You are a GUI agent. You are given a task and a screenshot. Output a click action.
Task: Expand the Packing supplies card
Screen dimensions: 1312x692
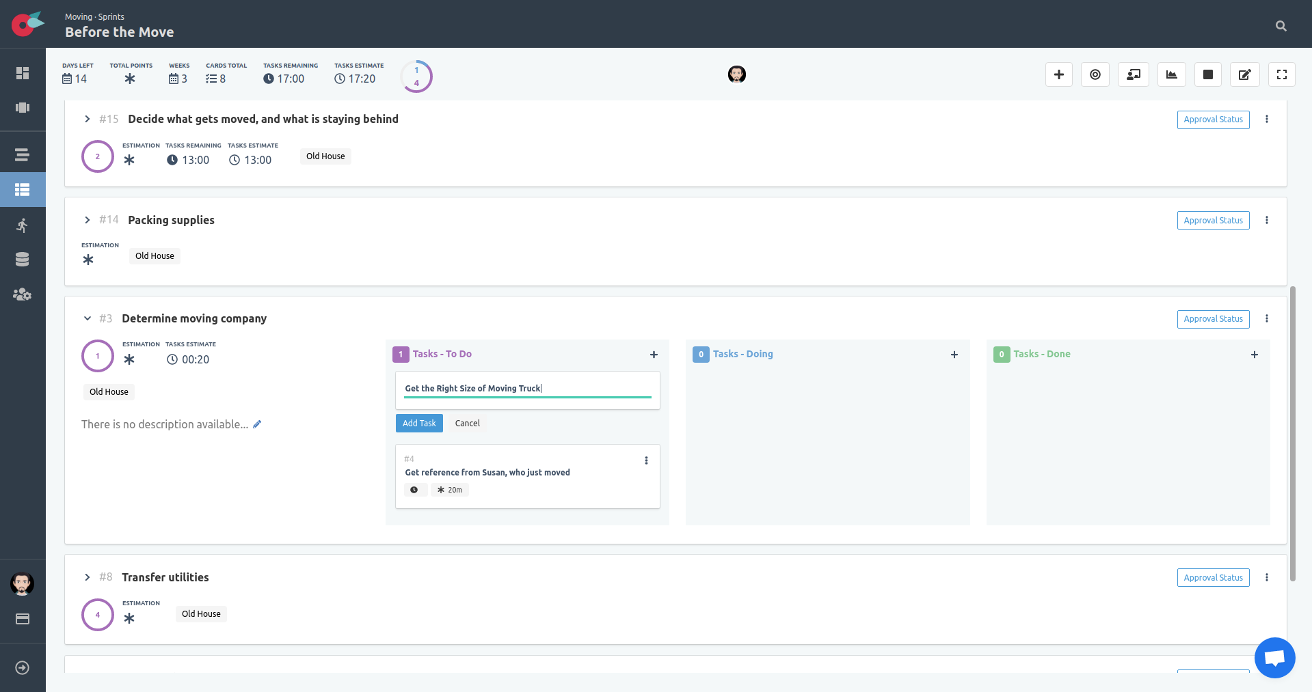[87, 220]
